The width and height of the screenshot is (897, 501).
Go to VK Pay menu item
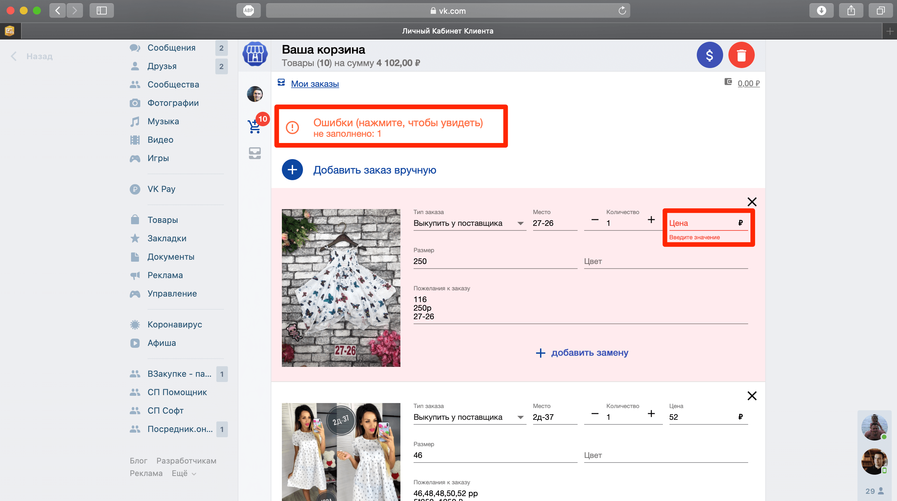161,189
